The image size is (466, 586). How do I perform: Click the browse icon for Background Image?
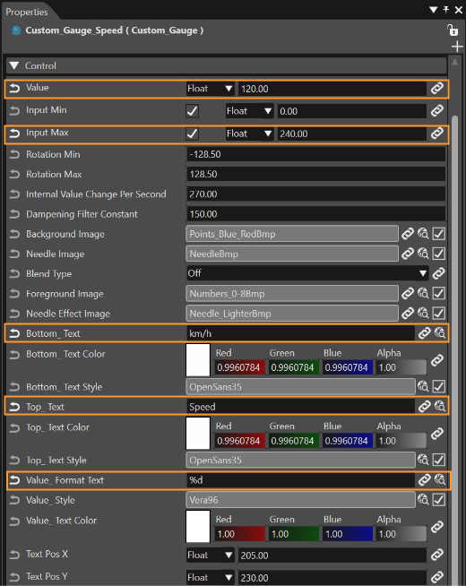(x=423, y=234)
